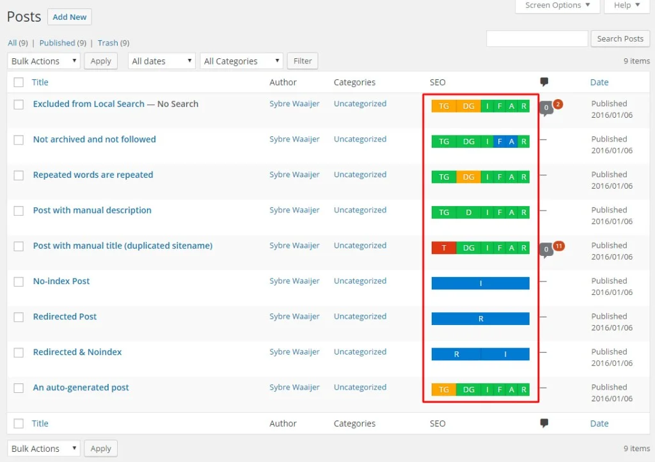Check the Redirected & Noindex row checkbox
Viewport: 655px width, 462px height.
click(x=18, y=353)
